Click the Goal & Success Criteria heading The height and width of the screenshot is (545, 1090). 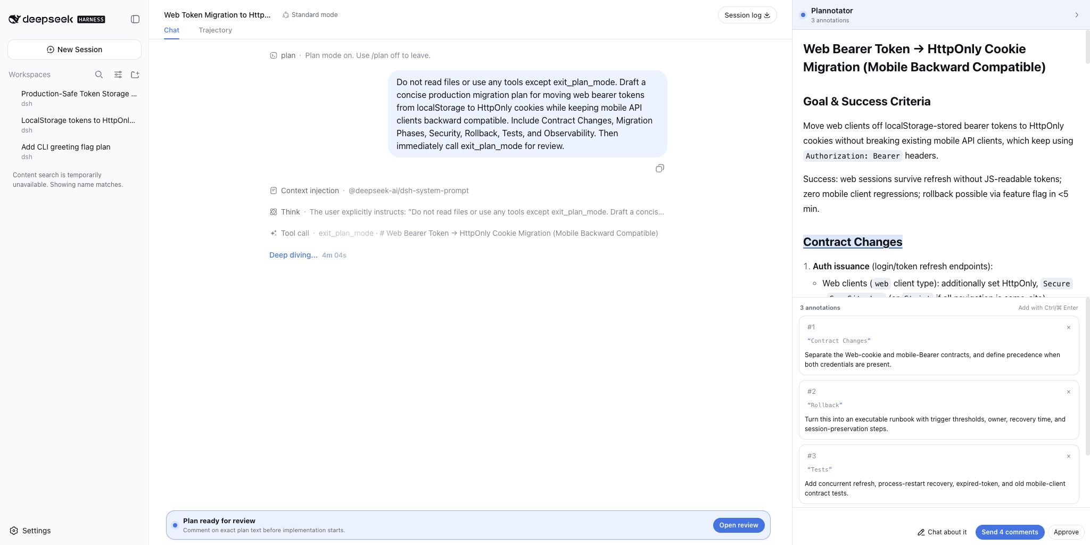click(866, 102)
